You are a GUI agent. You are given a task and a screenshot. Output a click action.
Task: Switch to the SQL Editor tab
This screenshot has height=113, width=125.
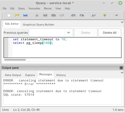click(12, 24)
